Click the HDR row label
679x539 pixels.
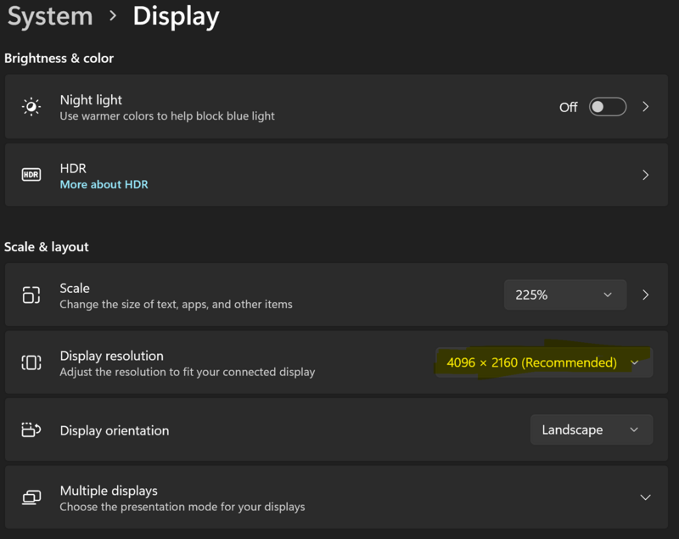pyautogui.click(x=73, y=168)
